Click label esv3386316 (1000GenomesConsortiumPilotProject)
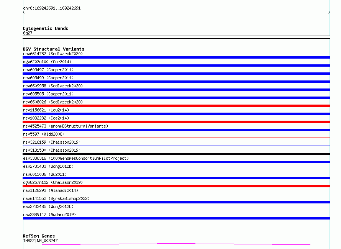This screenshot has width=341, height=249. click(76, 158)
